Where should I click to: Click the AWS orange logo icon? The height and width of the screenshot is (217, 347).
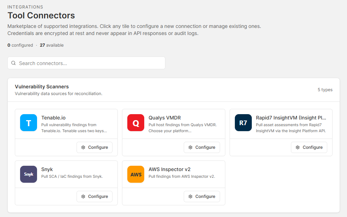coord(136,174)
